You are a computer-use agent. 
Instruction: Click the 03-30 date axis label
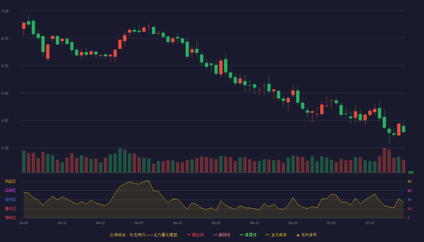24,223
